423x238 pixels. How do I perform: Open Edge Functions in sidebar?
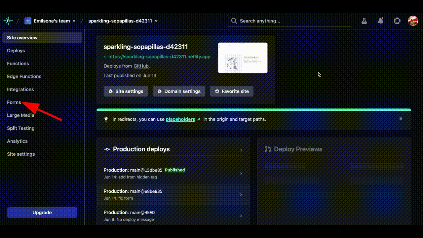click(24, 76)
